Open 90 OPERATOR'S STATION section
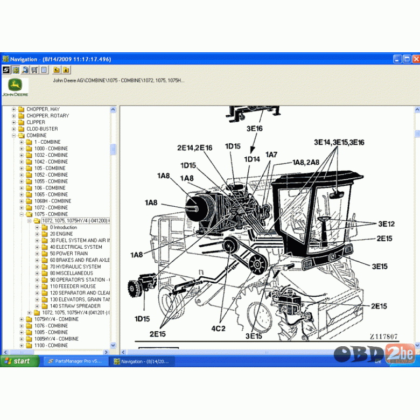The width and height of the screenshot is (420, 420). click(80, 280)
